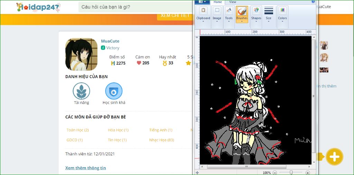Switch to the View ribbon tab in Paint
The height and width of the screenshot is (175, 354).
(233, 2)
